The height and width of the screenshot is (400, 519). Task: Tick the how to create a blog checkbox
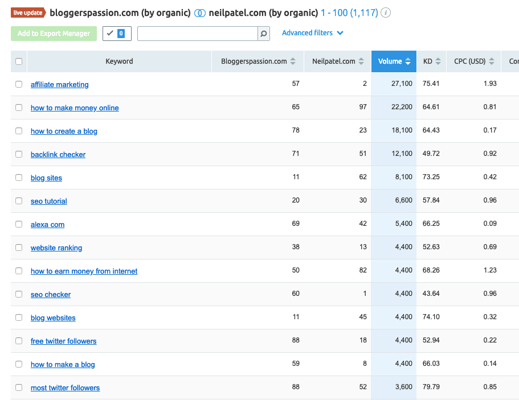click(x=19, y=131)
